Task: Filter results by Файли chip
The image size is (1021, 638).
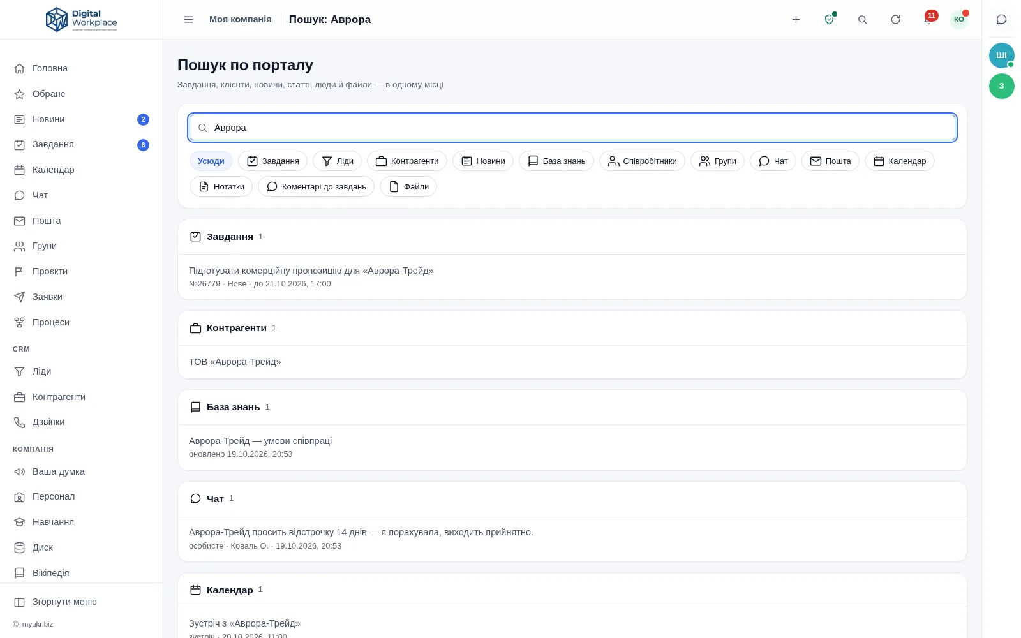Action: pyautogui.click(x=408, y=186)
